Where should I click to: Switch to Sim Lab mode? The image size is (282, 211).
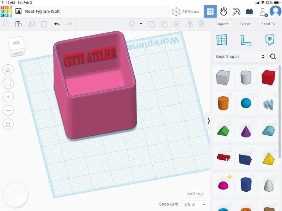(x=223, y=12)
